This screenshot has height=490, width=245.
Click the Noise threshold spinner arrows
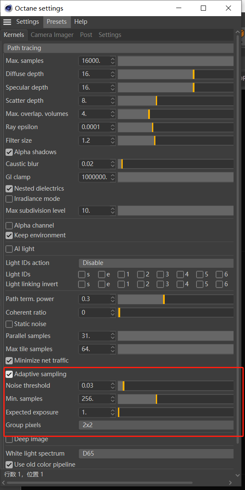tap(113, 386)
